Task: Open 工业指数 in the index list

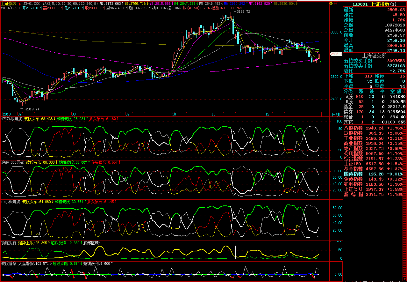Action: pos(373,138)
